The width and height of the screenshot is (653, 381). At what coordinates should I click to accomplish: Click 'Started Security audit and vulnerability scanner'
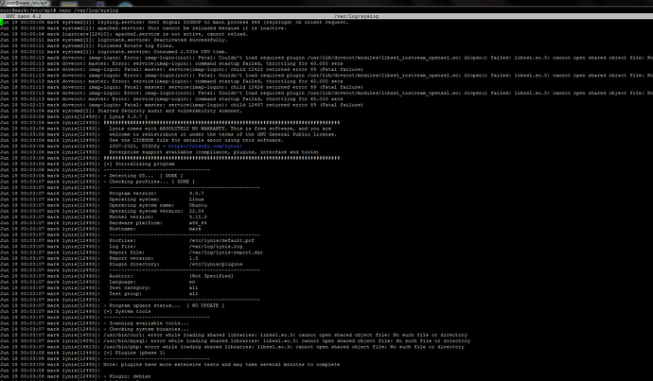[x=169, y=111]
